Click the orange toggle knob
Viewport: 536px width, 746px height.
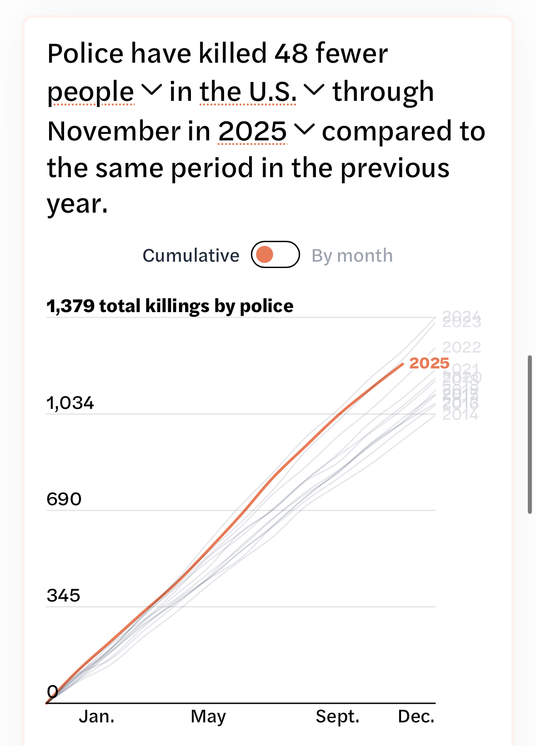[265, 255]
